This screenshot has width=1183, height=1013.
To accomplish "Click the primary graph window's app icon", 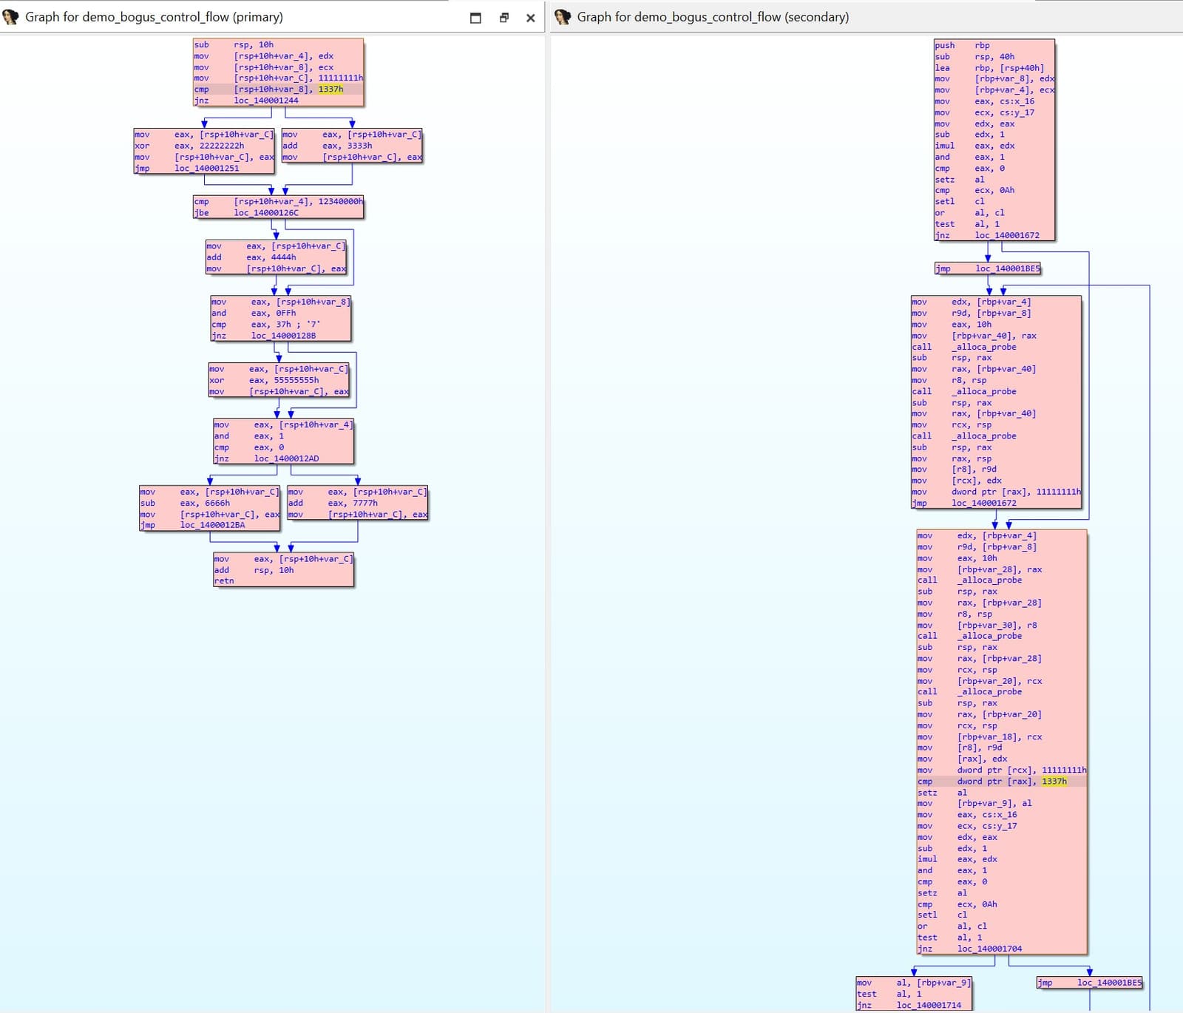I will [10, 17].
